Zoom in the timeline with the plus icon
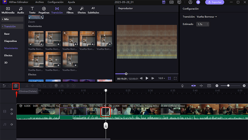 pos(244,86)
